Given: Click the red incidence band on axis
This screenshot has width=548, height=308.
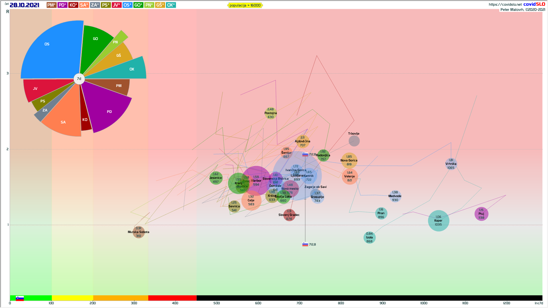Looking at the screenshot, I should pyautogui.click(x=172, y=298).
